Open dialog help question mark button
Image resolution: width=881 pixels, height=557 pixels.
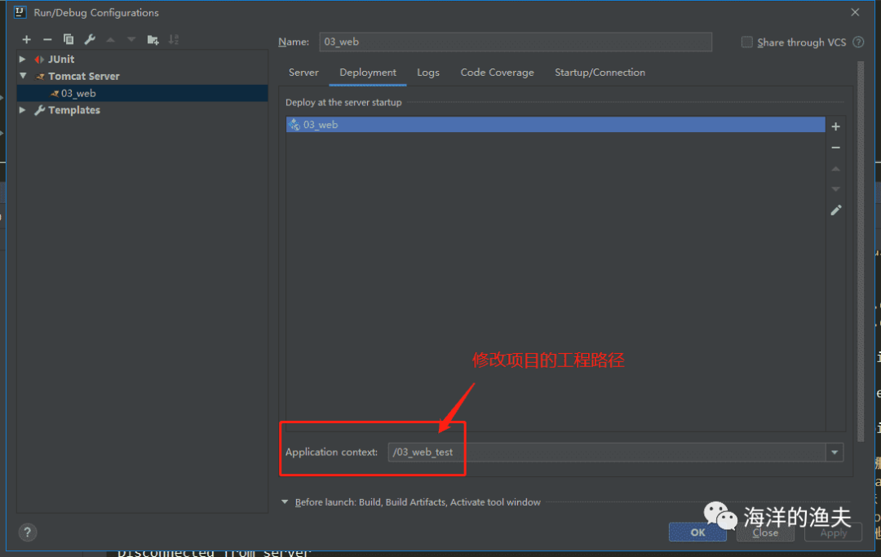tap(28, 532)
